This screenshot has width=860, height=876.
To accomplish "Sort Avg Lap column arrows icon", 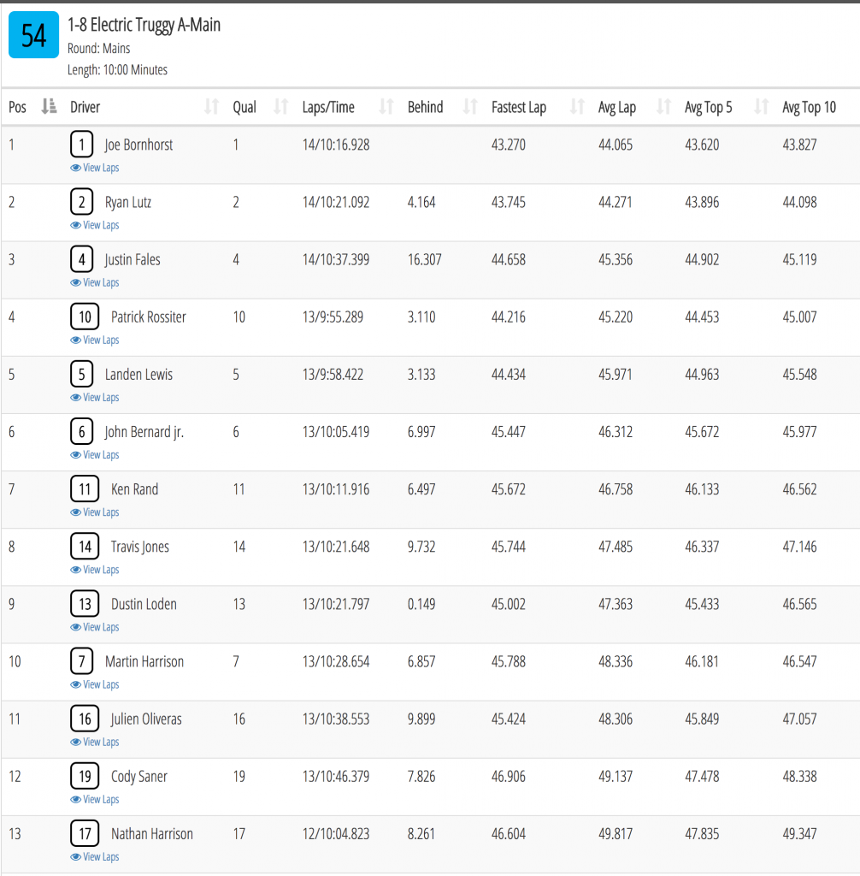I will [x=663, y=106].
